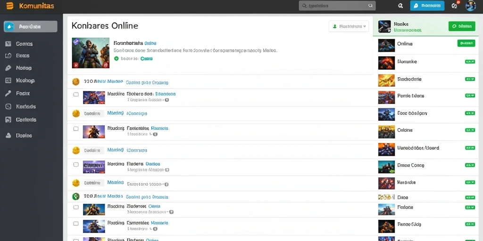Open the blue Cama link under featured game

click(x=146, y=58)
